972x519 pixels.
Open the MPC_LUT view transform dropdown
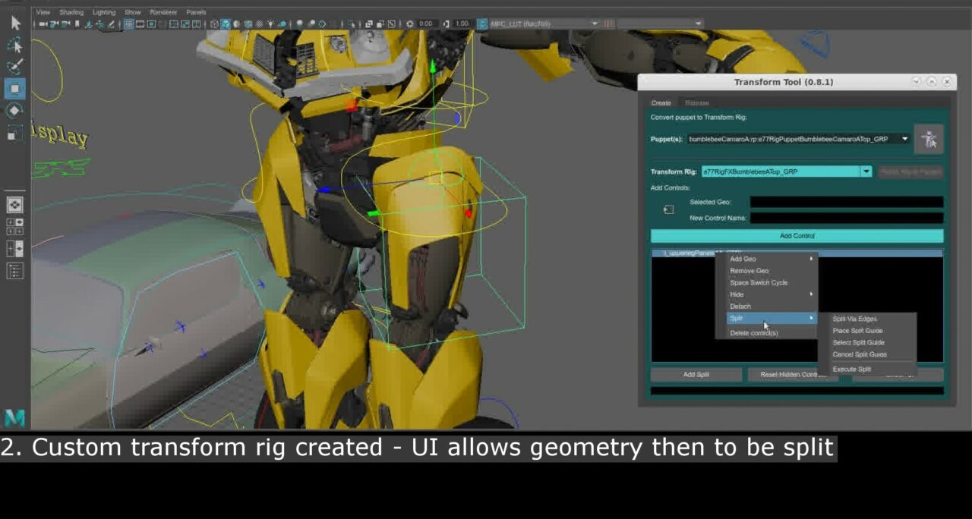(544, 24)
